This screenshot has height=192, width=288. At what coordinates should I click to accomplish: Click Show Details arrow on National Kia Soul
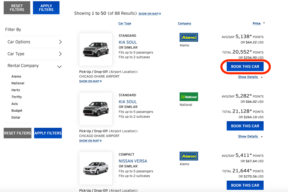coord(262,137)
